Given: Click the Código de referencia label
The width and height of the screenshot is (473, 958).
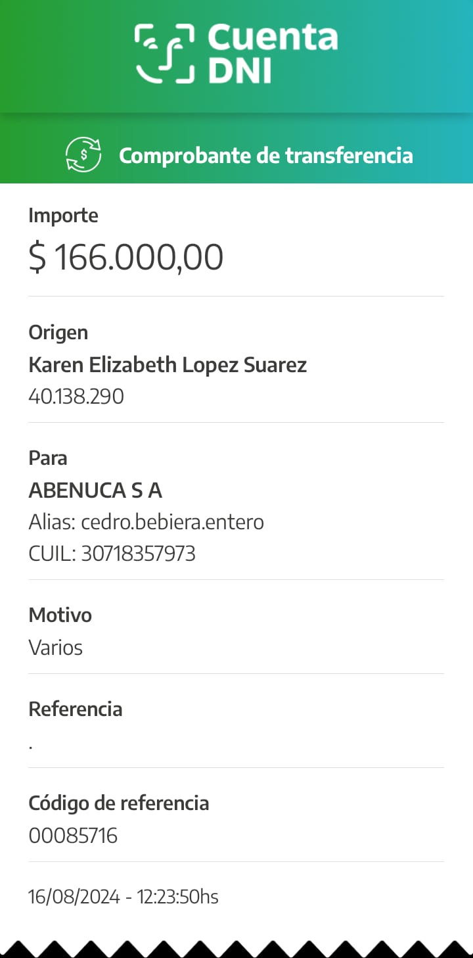Looking at the screenshot, I should click(x=119, y=803).
